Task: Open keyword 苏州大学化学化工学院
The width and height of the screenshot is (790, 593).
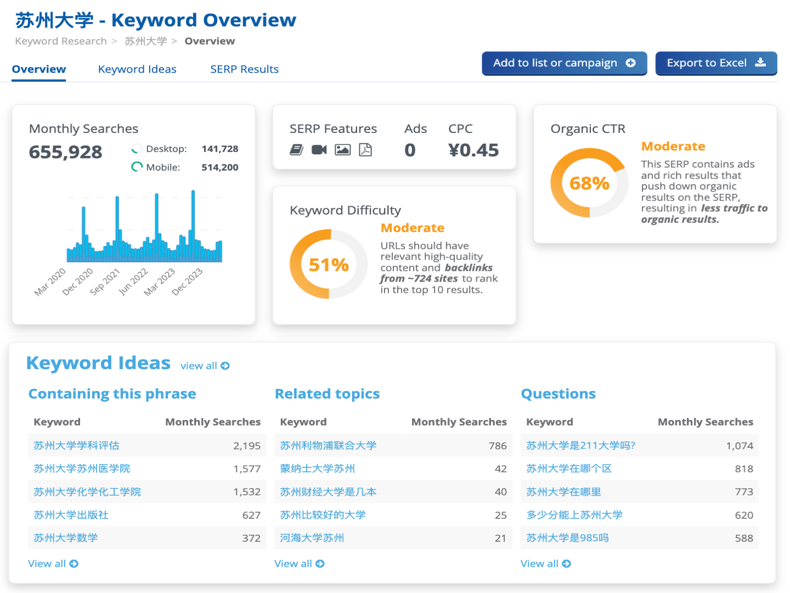Action: coord(87,492)
